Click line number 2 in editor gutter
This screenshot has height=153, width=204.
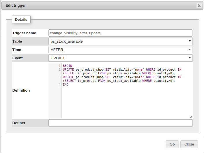tap(59, 69)
